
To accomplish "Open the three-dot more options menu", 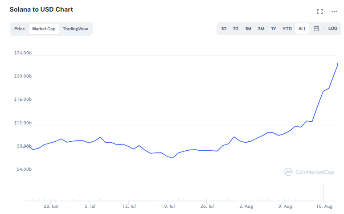I will point(334,12).
